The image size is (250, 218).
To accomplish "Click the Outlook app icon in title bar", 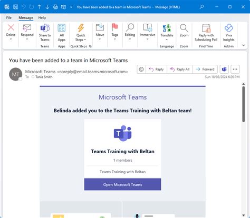I will 7,7.
